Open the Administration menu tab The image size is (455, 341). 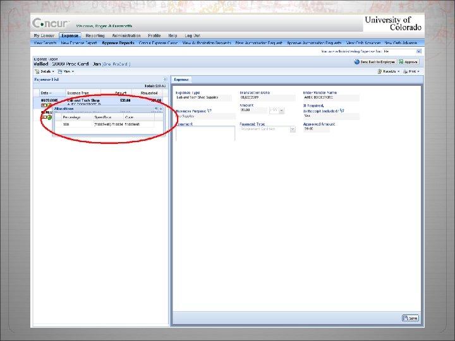(x=126, y=35)
